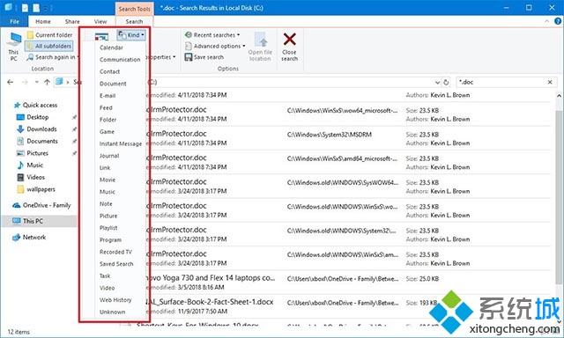The width and height of the screenshot is (564, 338).
Task: Click the This PC ribbon icon
Action: pyautogui.click(x=14, y=47)
